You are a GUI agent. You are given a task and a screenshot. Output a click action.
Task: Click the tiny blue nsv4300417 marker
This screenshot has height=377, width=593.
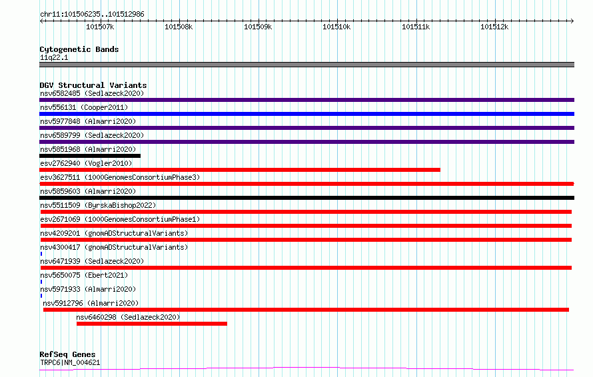(x=41, y=254)
